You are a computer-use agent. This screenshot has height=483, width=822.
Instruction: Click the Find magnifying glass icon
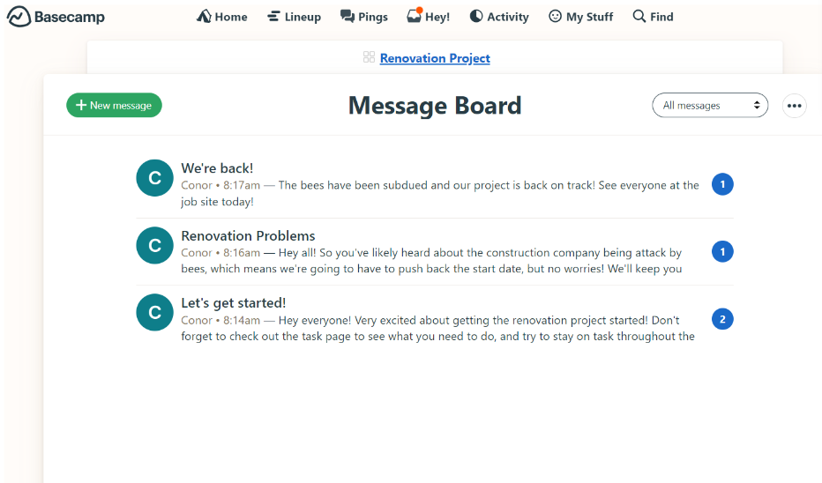[x=639, y=17]
